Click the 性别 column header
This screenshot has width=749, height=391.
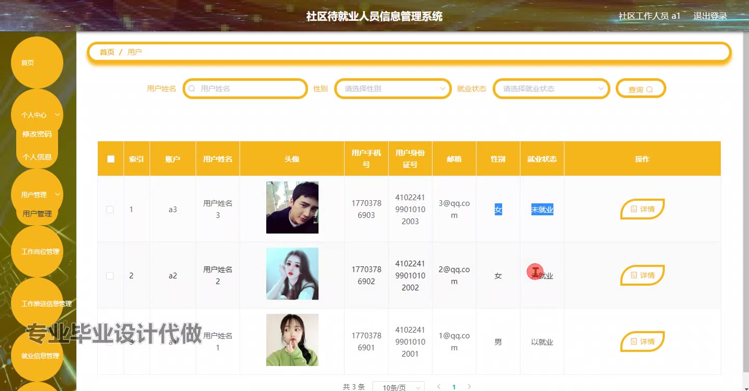click(x=498, y=159)
